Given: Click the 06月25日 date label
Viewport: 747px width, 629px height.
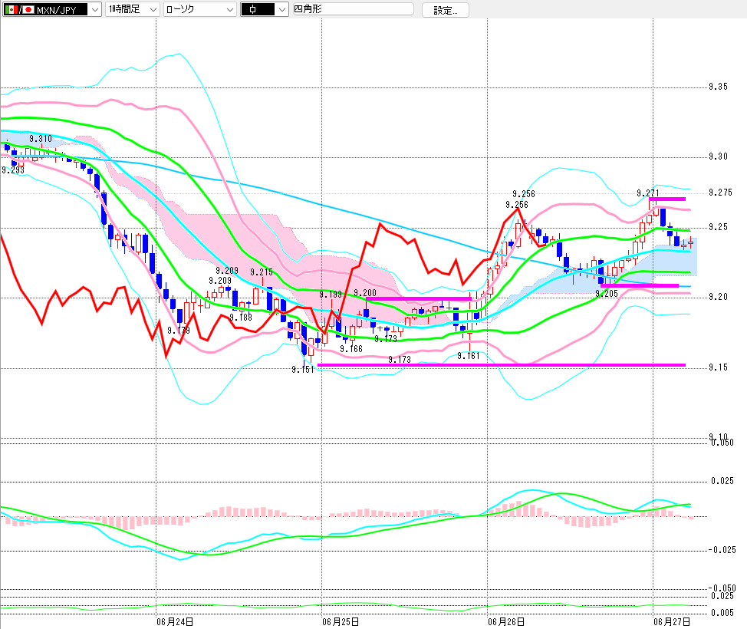Looking at the screenshot, I should (x=341, y=622).
